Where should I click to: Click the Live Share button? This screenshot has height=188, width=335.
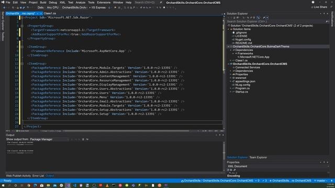tap(319, 7)
